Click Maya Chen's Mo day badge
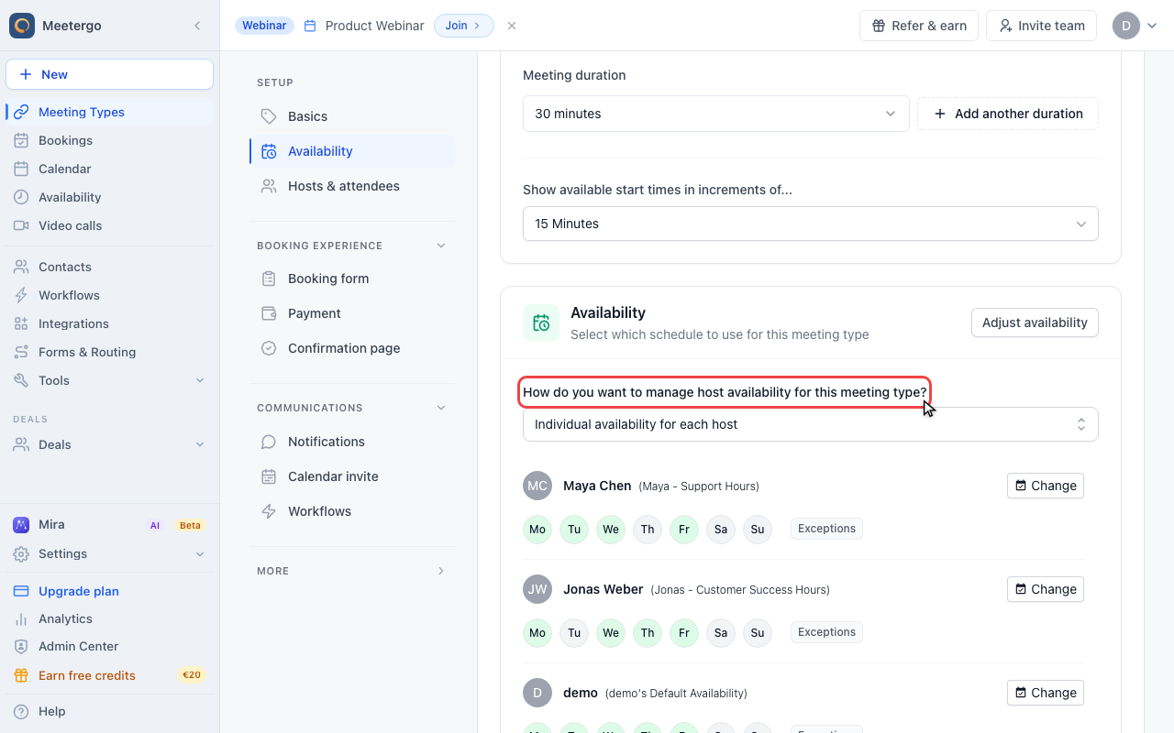Image resolution: width=1174 pixels, height=733 pixels. click(537, 530)
